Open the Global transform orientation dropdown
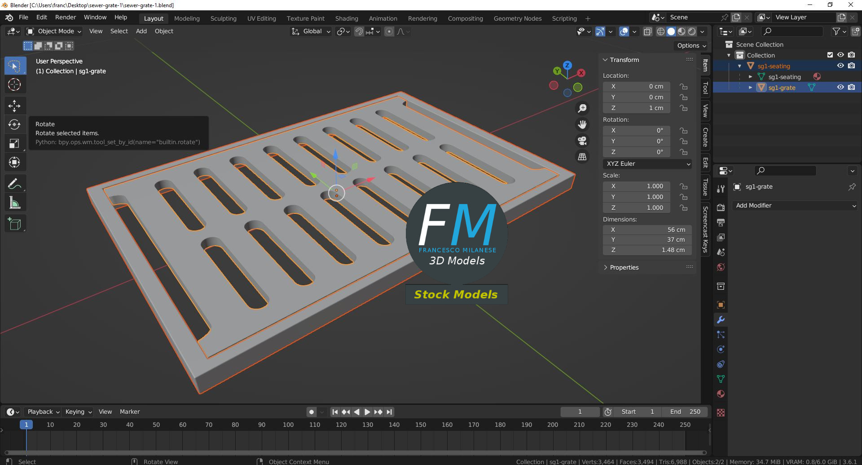862x465 pixels. click(x=311, y=31)
